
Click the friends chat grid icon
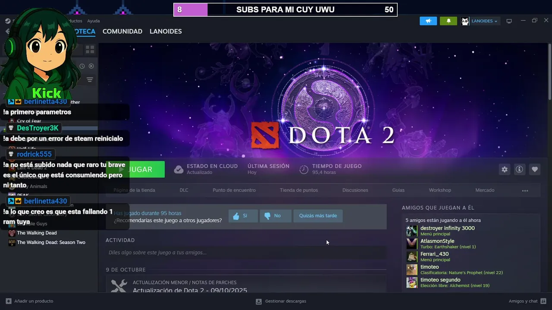click(x=543, y=301)
